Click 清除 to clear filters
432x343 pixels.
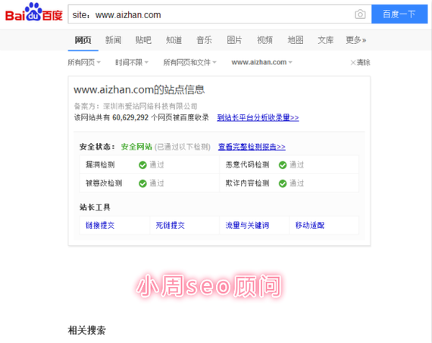360,63
